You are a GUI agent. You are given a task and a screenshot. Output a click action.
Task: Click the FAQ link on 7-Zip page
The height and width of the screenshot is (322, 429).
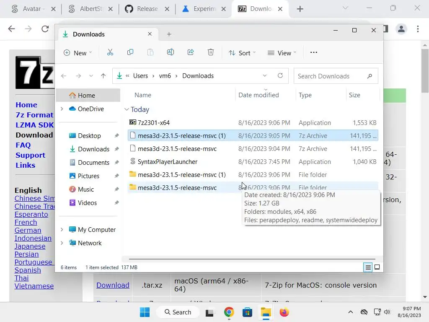(x=23, y=145)
